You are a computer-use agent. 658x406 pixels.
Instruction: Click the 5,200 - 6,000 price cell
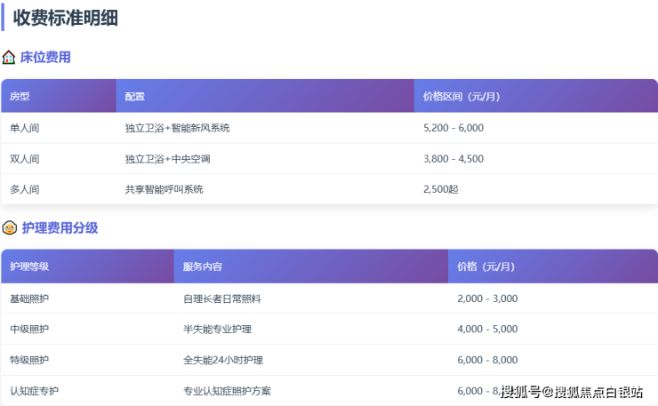[x=453, y=128]
